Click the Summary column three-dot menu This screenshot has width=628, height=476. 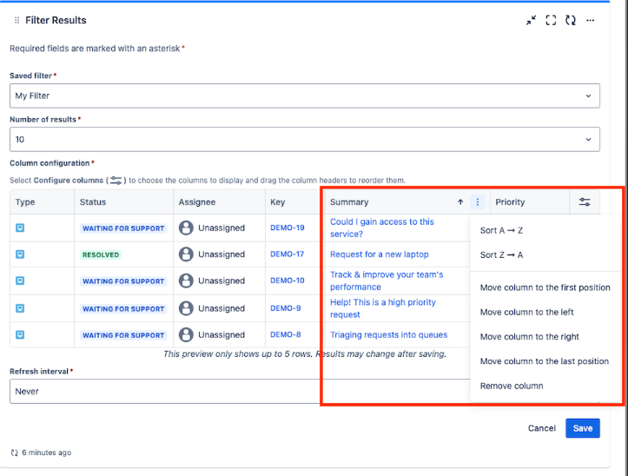478,202
